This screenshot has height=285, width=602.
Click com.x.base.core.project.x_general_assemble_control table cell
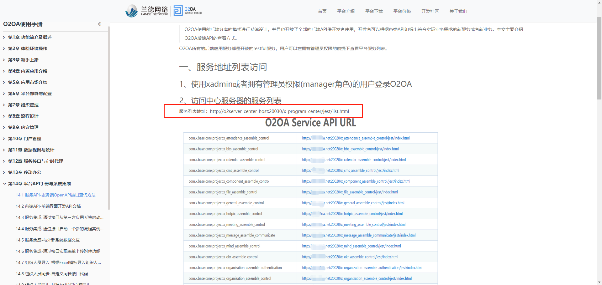click(x=240, y=203)
